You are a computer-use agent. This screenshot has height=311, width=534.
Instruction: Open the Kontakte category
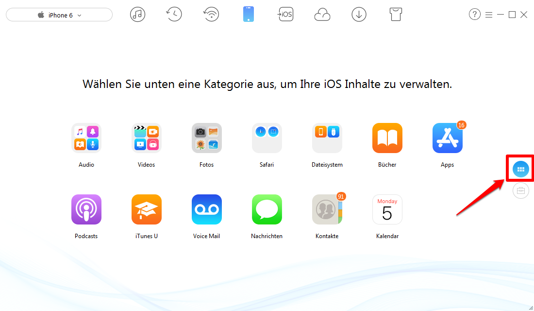tap(327, 209)
